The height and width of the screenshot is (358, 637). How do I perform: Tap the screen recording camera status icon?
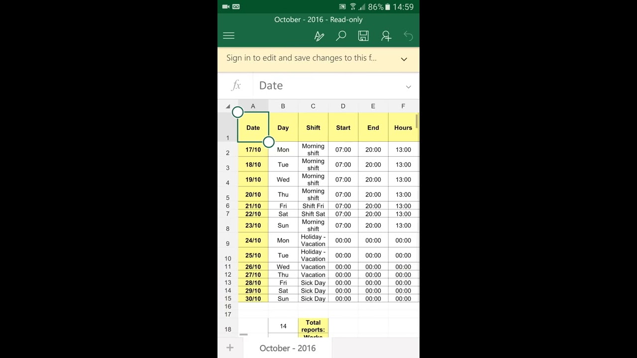(x=225, y=7)
